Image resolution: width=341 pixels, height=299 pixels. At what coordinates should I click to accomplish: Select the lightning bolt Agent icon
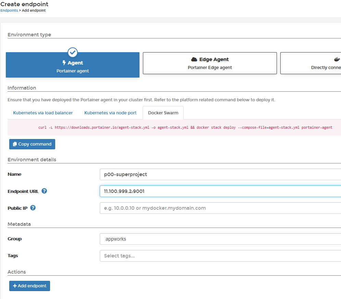tap(64, 62)
